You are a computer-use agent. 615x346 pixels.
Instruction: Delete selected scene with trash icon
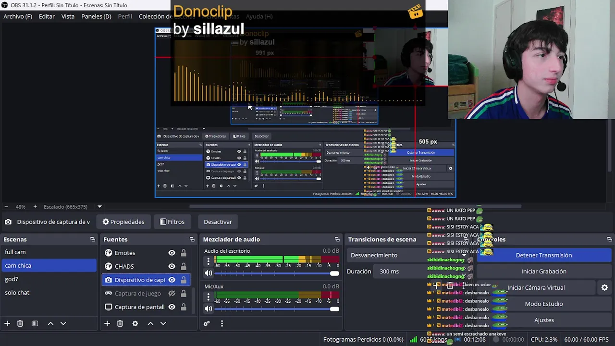20,324
